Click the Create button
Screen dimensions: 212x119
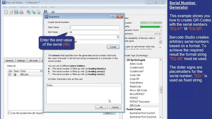[113, 47]
